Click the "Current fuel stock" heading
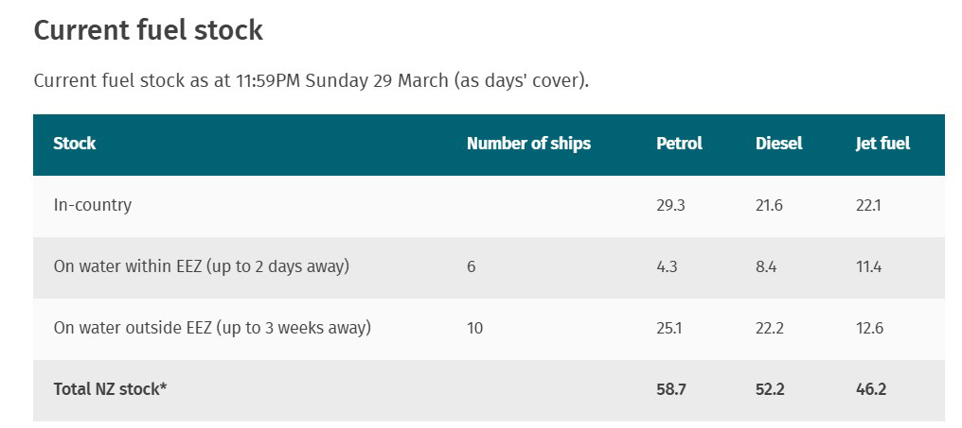This screenshot has height=428, width=962. pos(148,30)
